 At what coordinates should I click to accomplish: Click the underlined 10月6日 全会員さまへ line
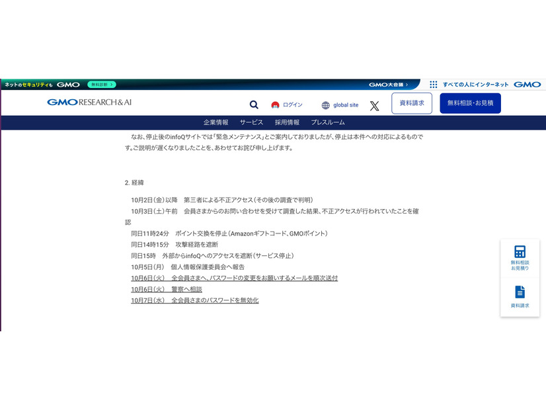pos(235,278)
